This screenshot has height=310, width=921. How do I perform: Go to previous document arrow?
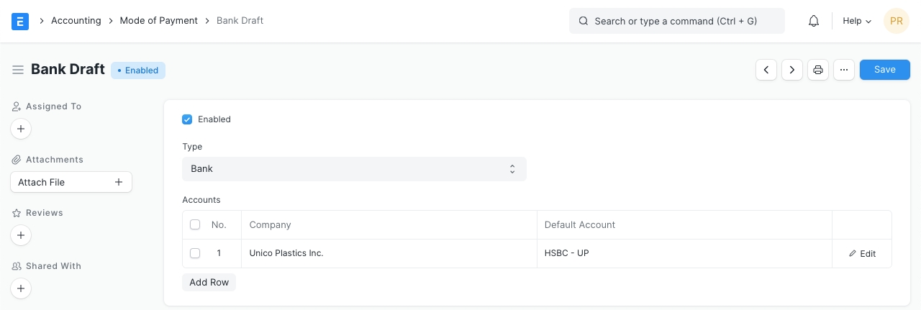[766, 70]
